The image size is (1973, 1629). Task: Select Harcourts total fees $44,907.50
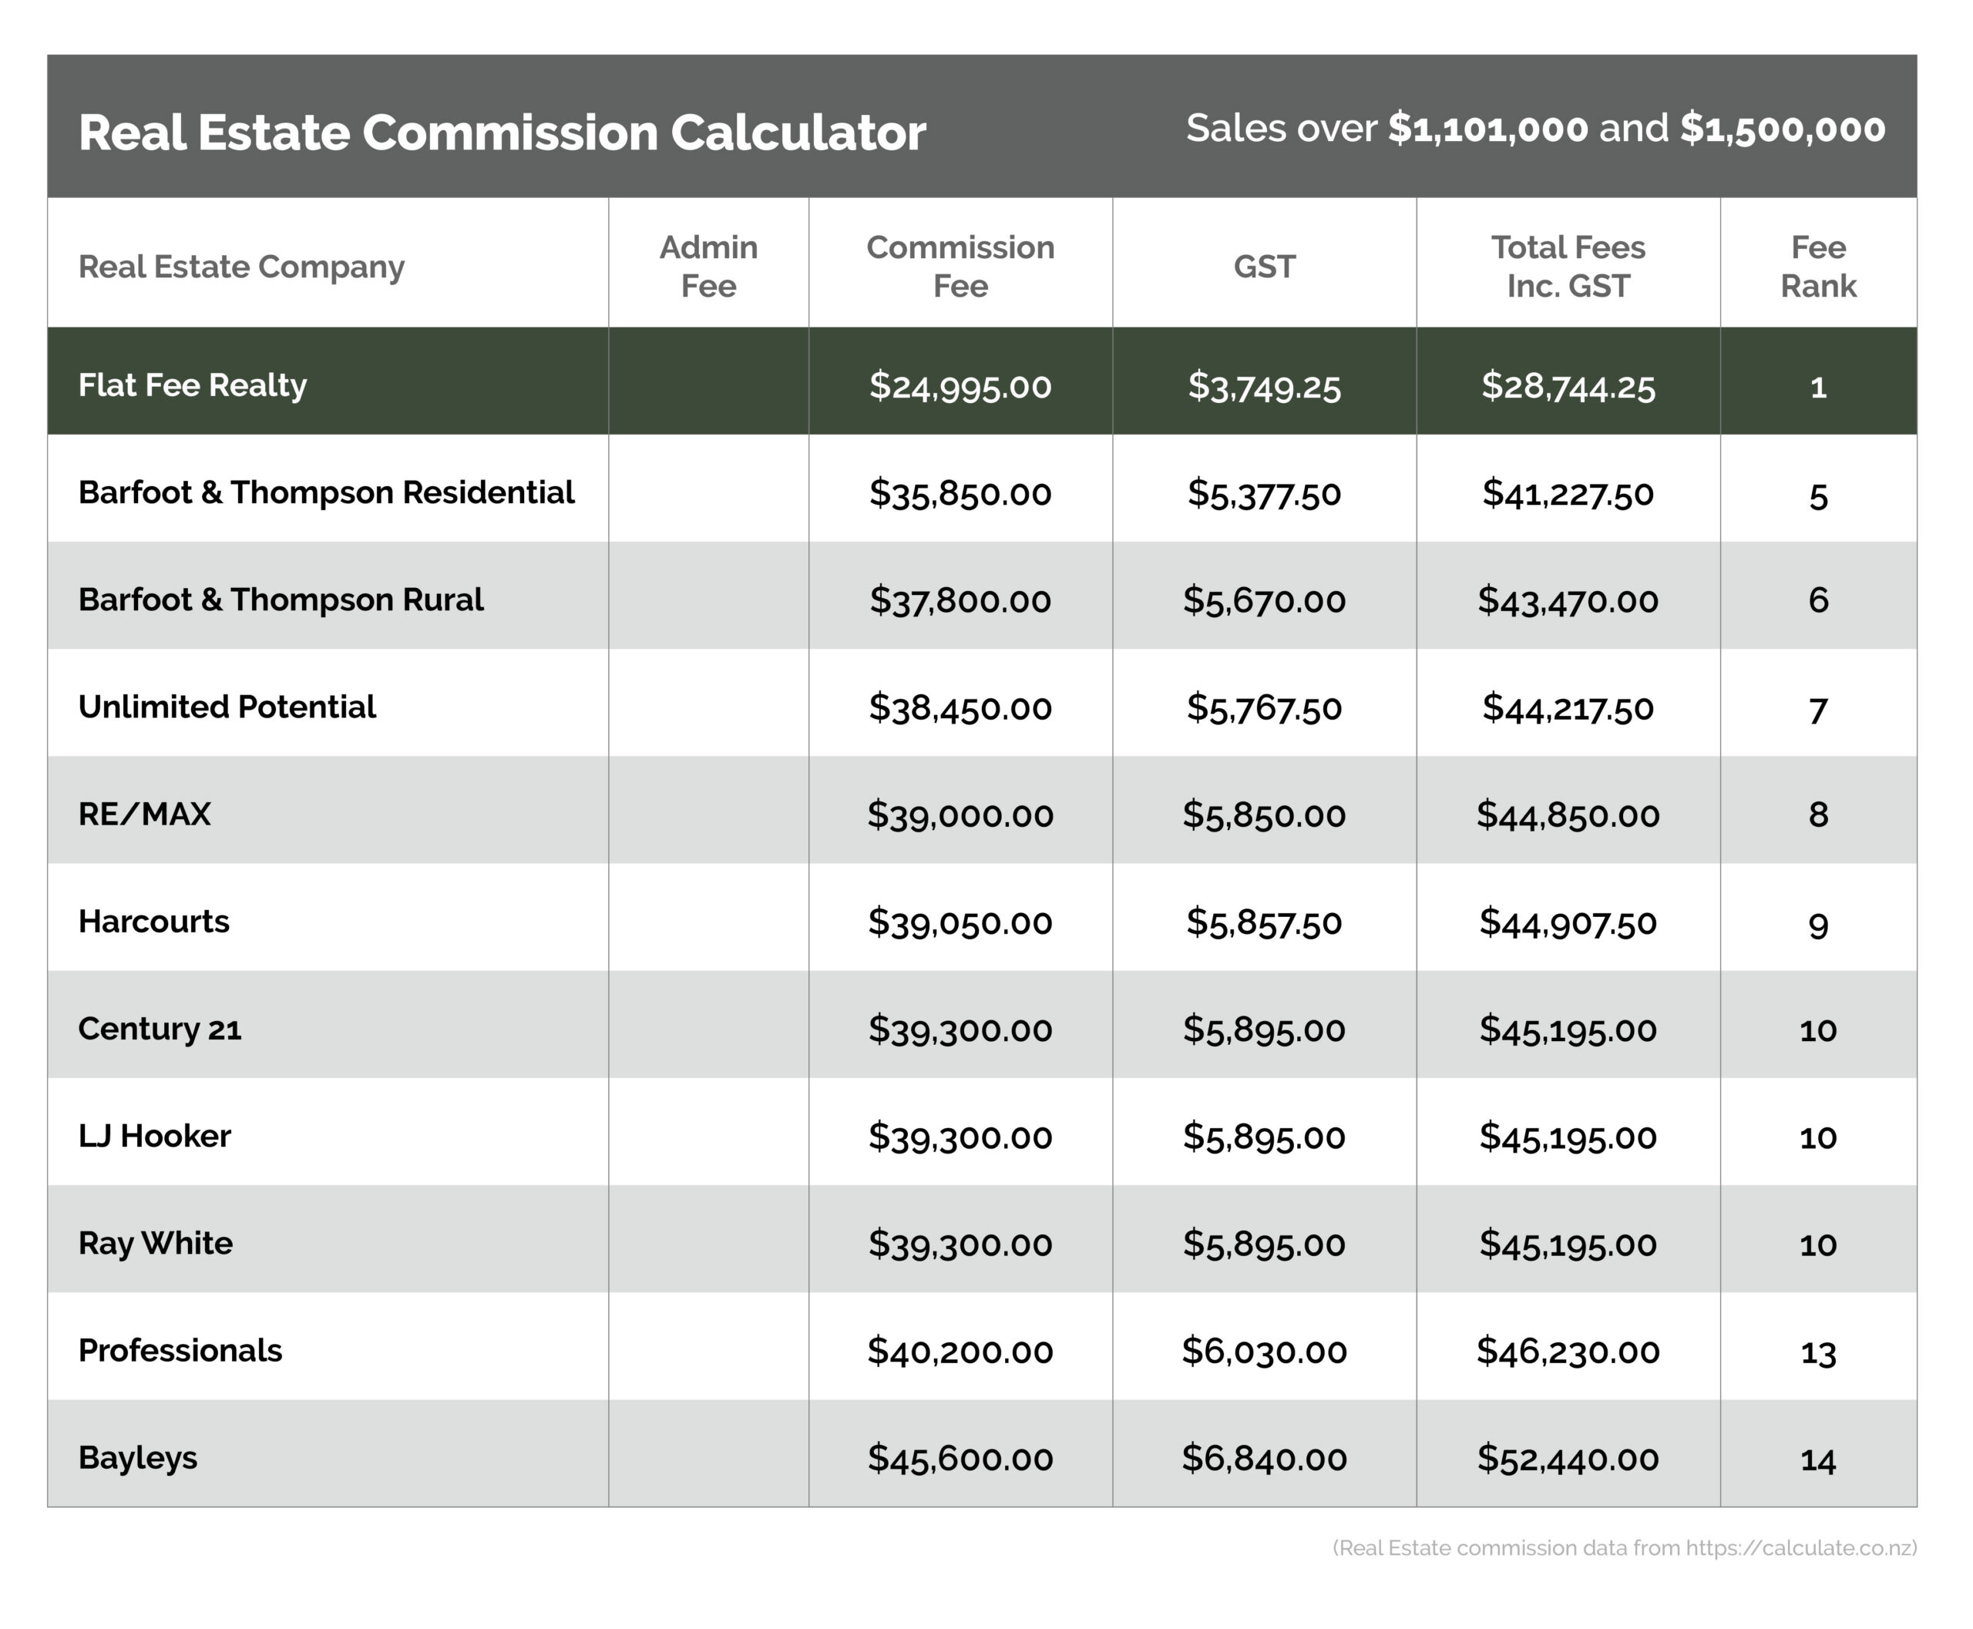pyautogui.click(x=1568, y=922)
